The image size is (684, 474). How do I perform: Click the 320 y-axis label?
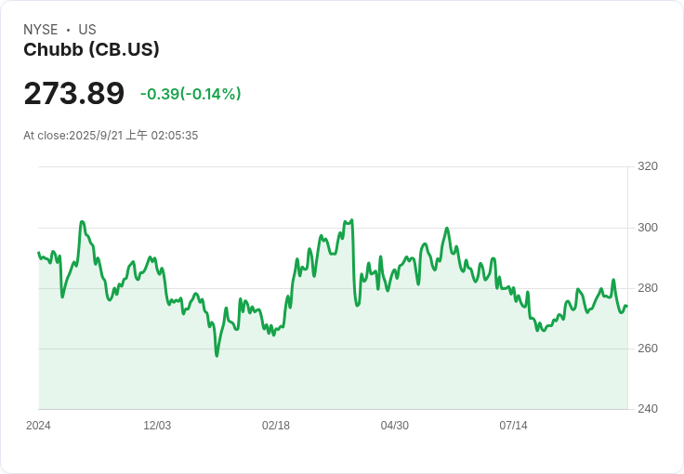(x=648, y=166)
